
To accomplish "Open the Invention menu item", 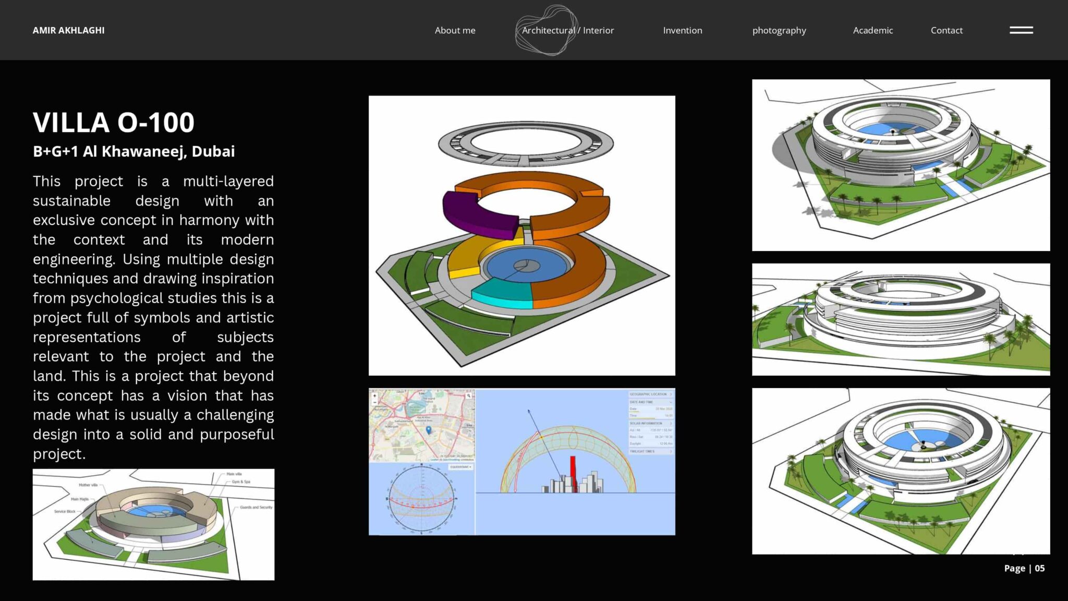I will click(x=682, y=30).
